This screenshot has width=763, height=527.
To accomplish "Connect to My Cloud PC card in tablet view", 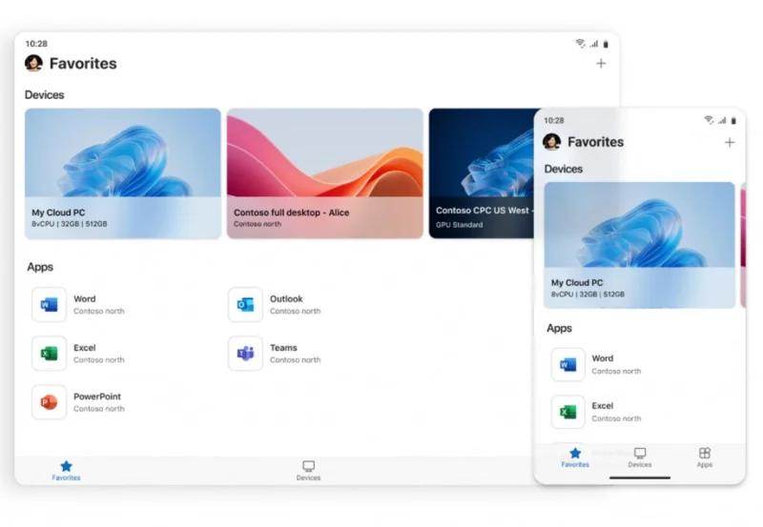I will coord(122,172).
